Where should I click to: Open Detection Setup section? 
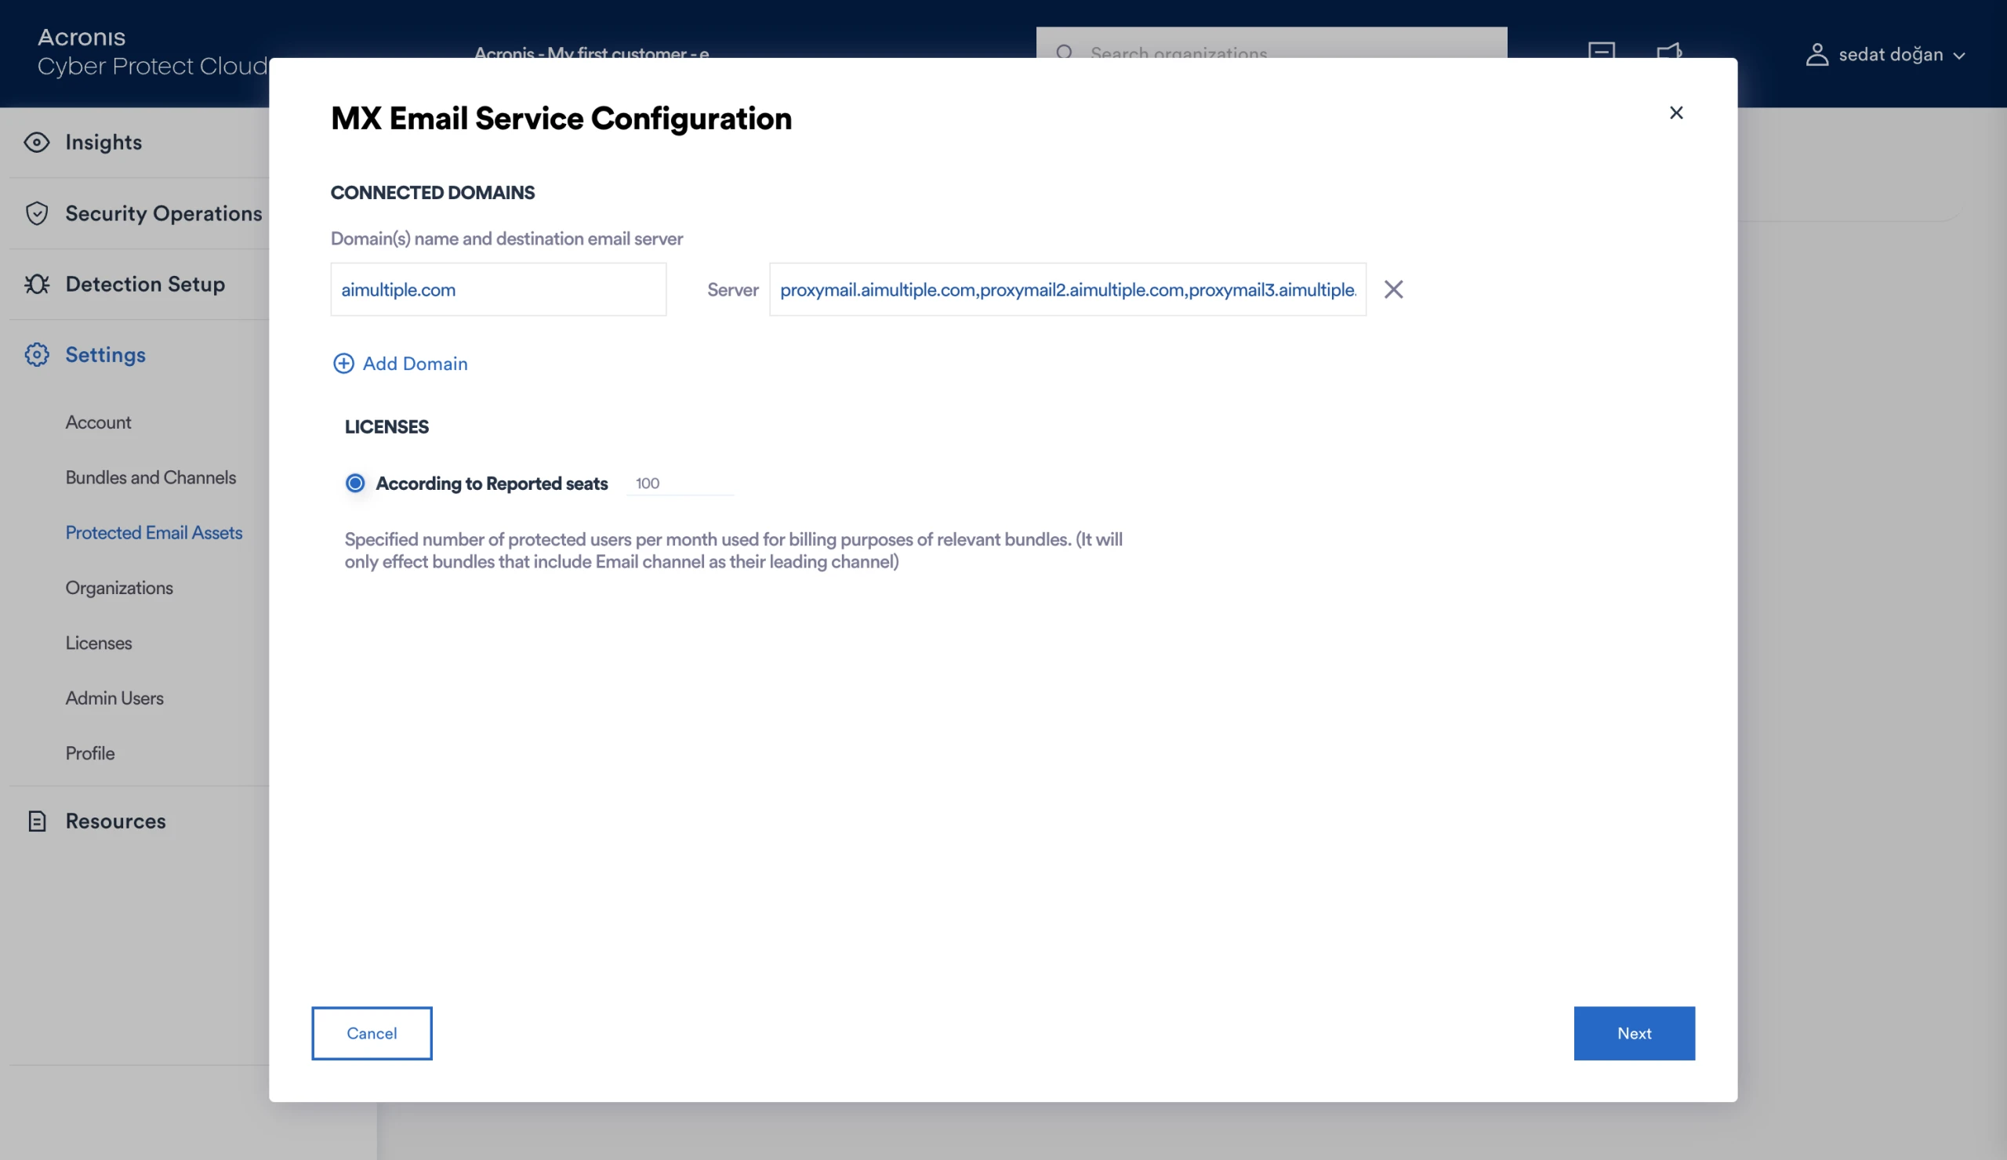click(x=145, y=285)
